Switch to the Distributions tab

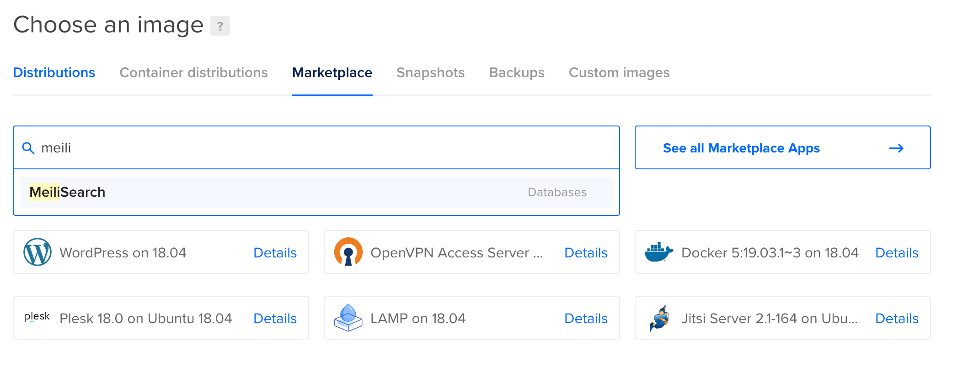click(54, 73)
